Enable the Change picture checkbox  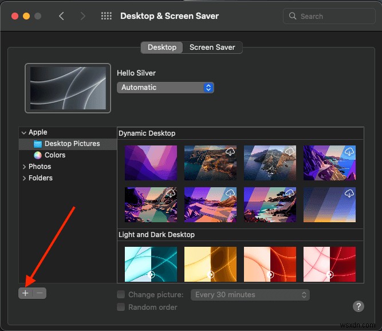click(x=121, y=294)
